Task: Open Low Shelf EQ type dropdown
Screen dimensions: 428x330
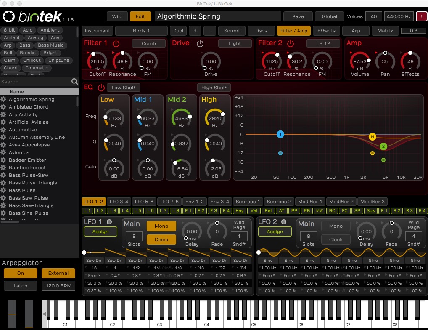Action: 123,88
